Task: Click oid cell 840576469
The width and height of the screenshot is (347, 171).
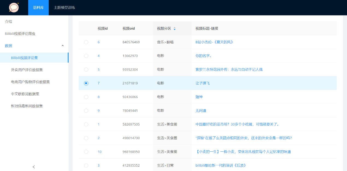Action: 131,42
